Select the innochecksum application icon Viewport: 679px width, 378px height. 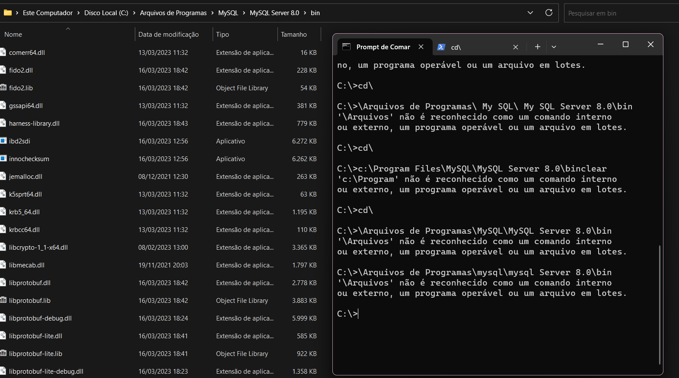click(x=3, y=159)
